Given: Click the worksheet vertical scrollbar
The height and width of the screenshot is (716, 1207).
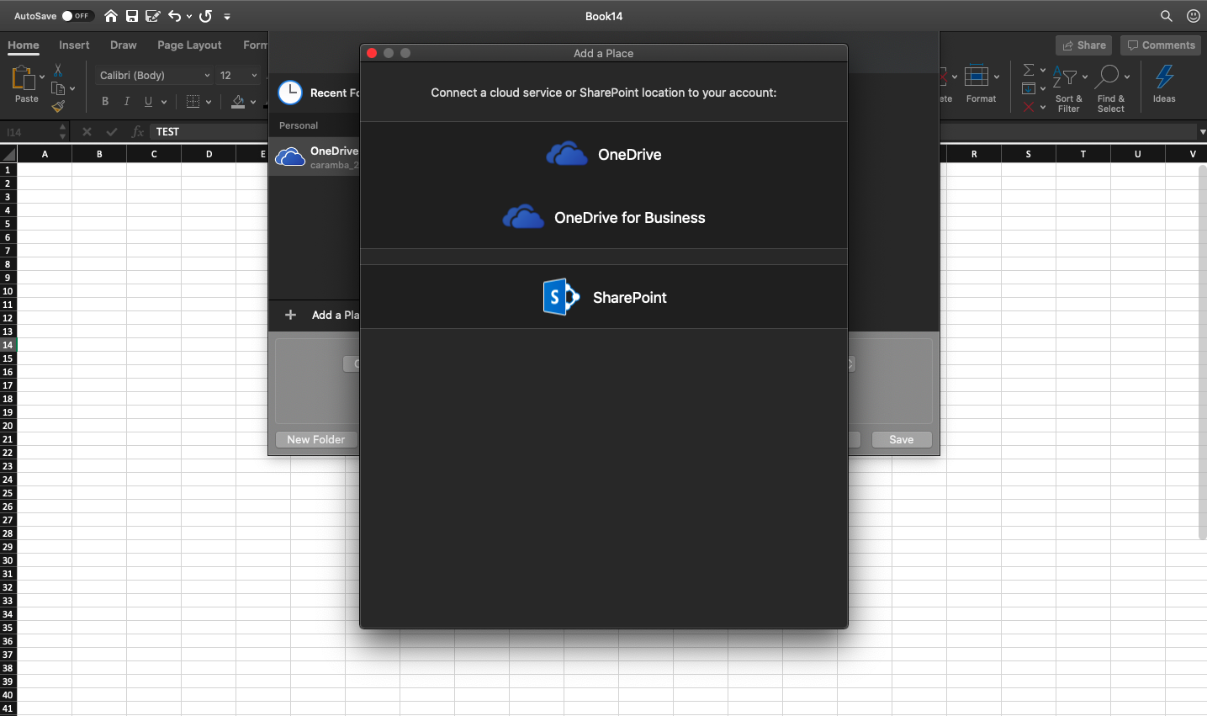Looking at the screenshot, I should [x=1202, y=352].
